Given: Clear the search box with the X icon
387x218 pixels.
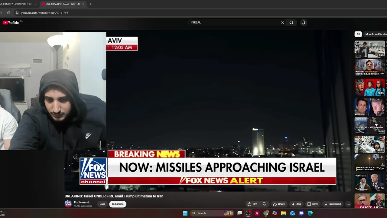Looking at the screenshot, I should (x=283, y=22).
